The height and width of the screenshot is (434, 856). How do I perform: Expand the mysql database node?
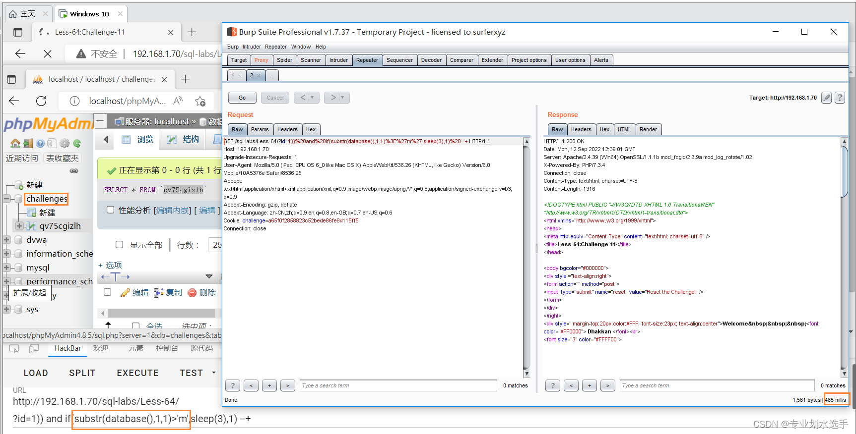pos(7,268)
